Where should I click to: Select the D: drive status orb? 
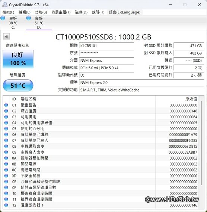(28, 18)
